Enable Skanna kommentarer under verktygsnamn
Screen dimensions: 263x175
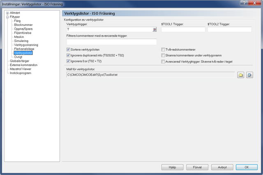click(x=163, y=55)
